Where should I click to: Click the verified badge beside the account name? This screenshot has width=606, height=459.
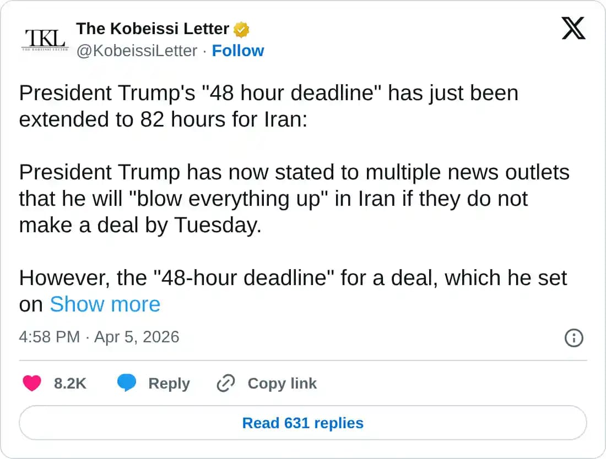pos(241,29)
